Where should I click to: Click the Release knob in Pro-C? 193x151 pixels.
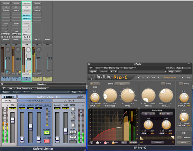coord(166,95)
